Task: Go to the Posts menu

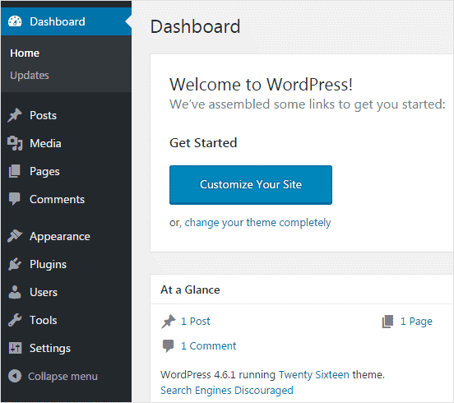Action: coord(43,115)
